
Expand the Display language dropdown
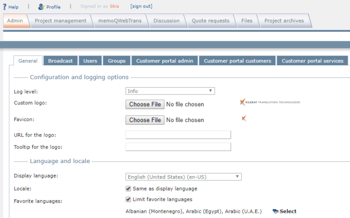(x=183, y=177)
